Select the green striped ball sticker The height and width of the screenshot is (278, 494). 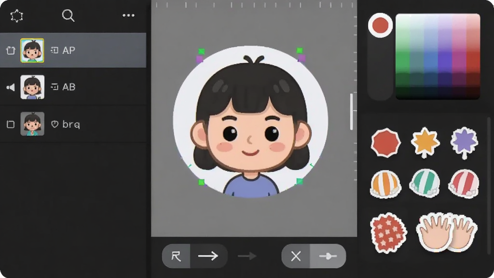coord(425,183)
